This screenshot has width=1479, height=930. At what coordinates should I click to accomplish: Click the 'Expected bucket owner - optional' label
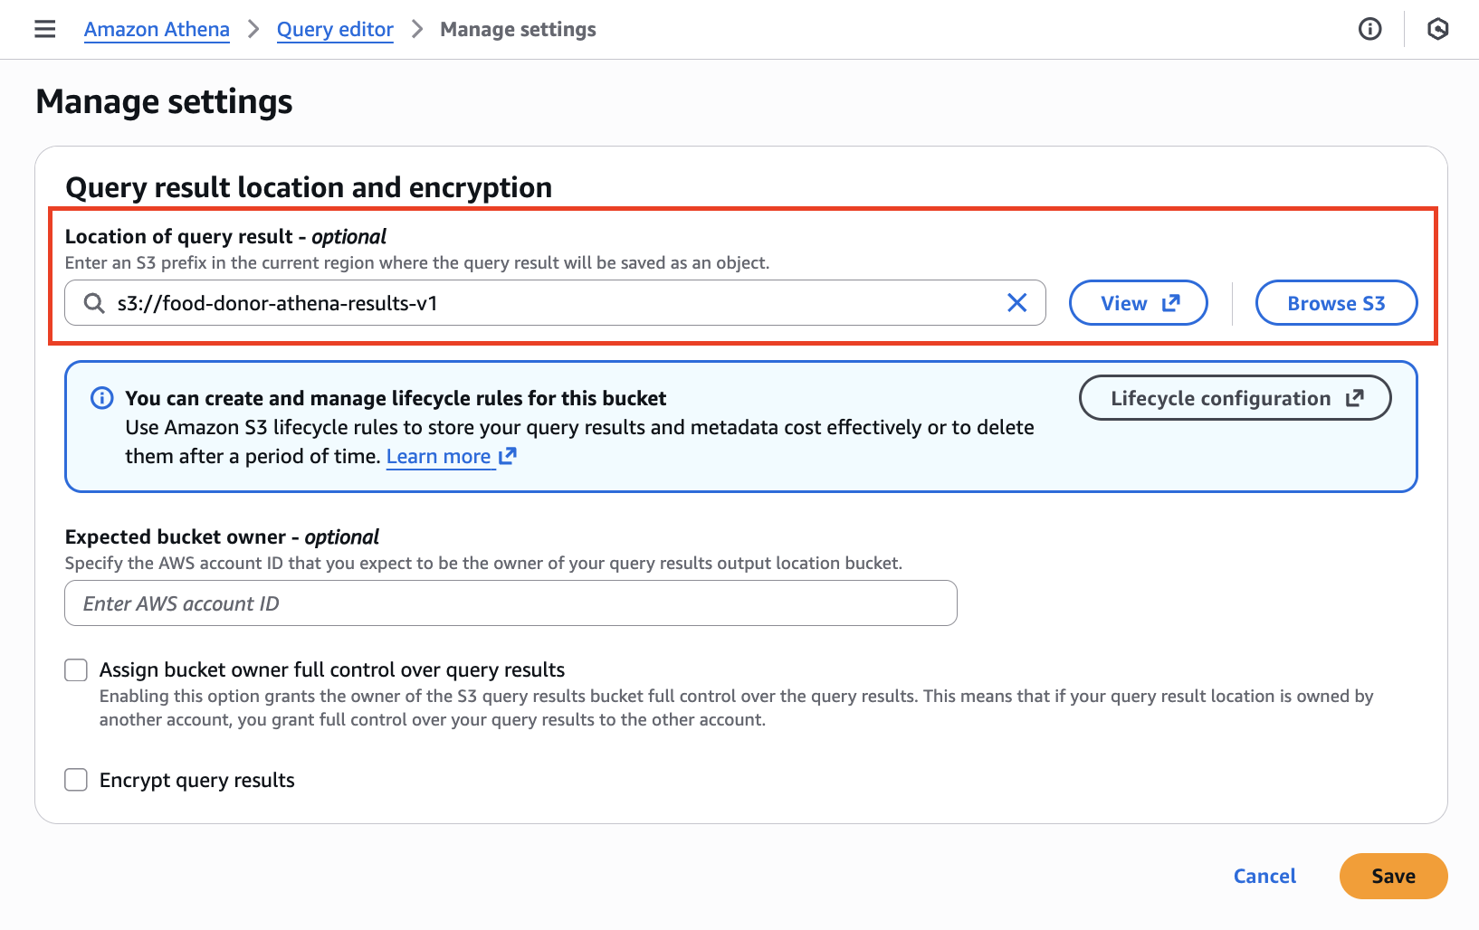[222, 536]
